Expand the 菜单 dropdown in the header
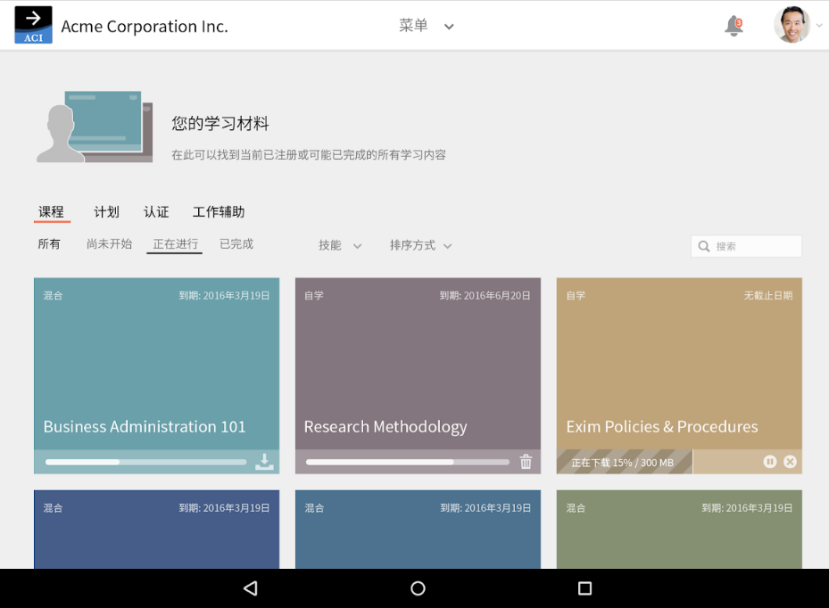 [x=427, y=26]
